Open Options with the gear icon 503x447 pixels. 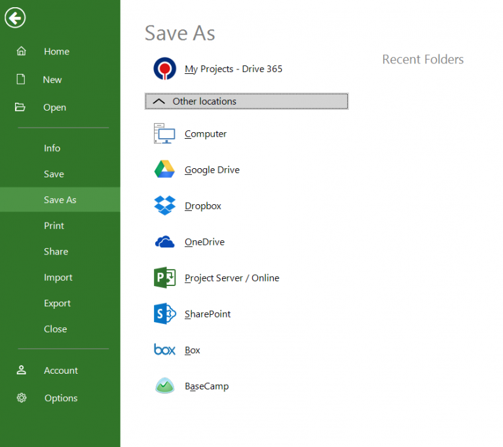tap(22, 398)
